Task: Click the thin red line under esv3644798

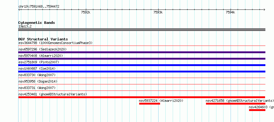Action: [x=142, y=46]
